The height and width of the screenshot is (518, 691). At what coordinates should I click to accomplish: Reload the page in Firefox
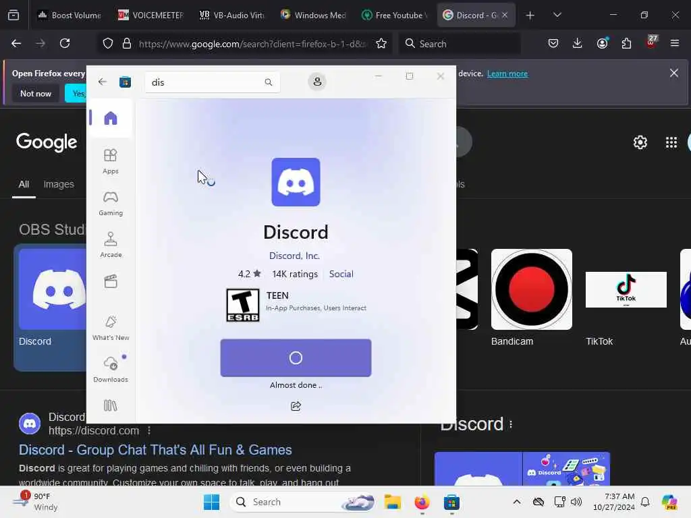(x=65, y=44)
